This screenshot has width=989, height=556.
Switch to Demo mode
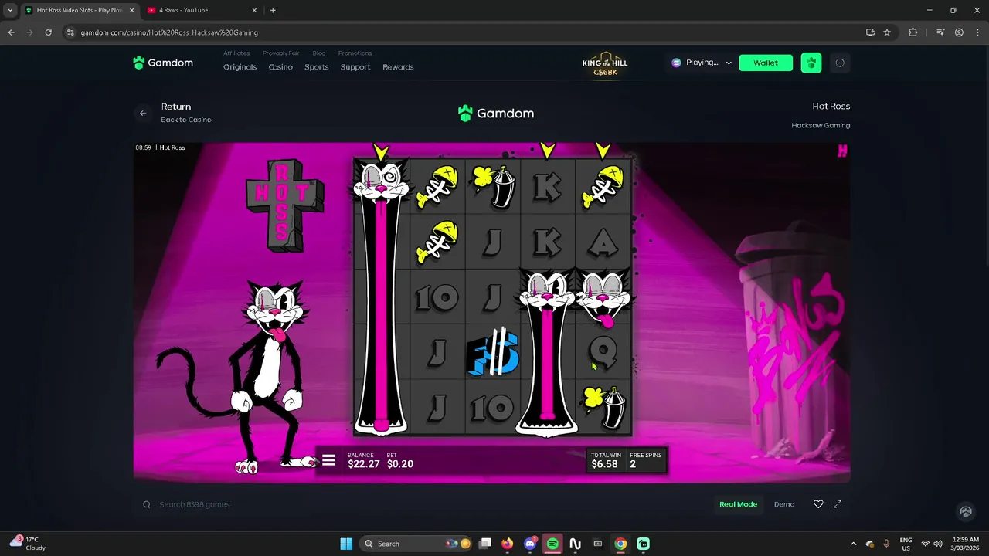pyautogui.click(x=784, y=504)
